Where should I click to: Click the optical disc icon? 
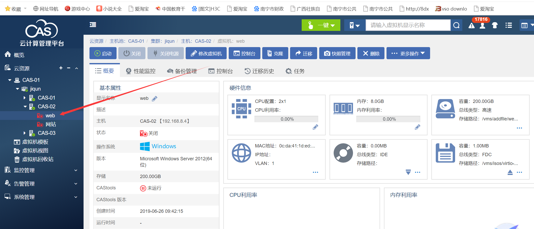point(343,153)
